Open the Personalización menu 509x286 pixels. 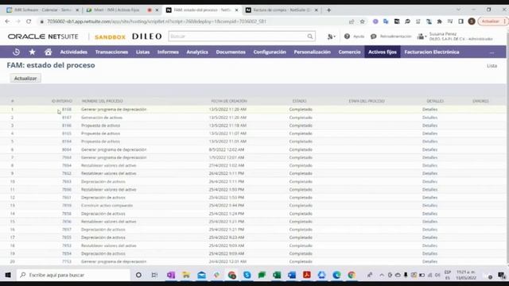[x=312, y=52]
